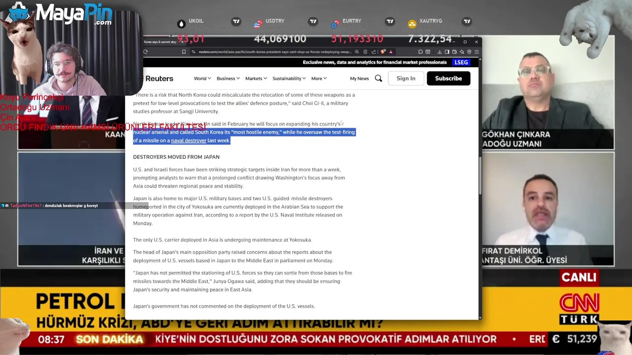Open the Brave Wallet icon
The width and height of the screenshot is (632, 355).
(x=454, y=52)
